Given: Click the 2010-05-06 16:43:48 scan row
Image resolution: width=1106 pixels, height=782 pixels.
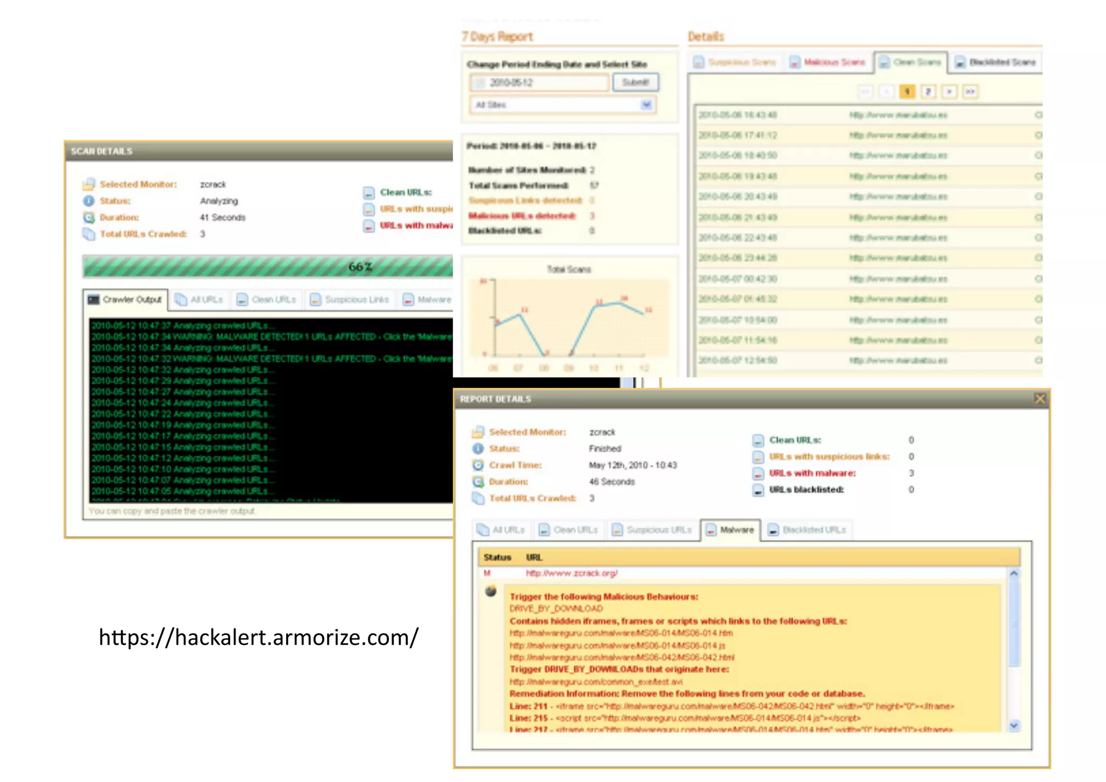Looking at the screenshot, I should coord(869,115).
